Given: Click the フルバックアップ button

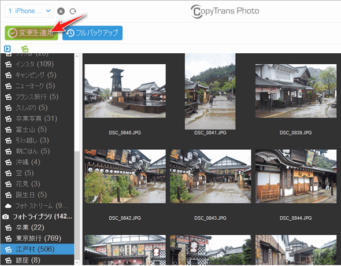Looking at the screenshot, I should (x=92, y=33).
